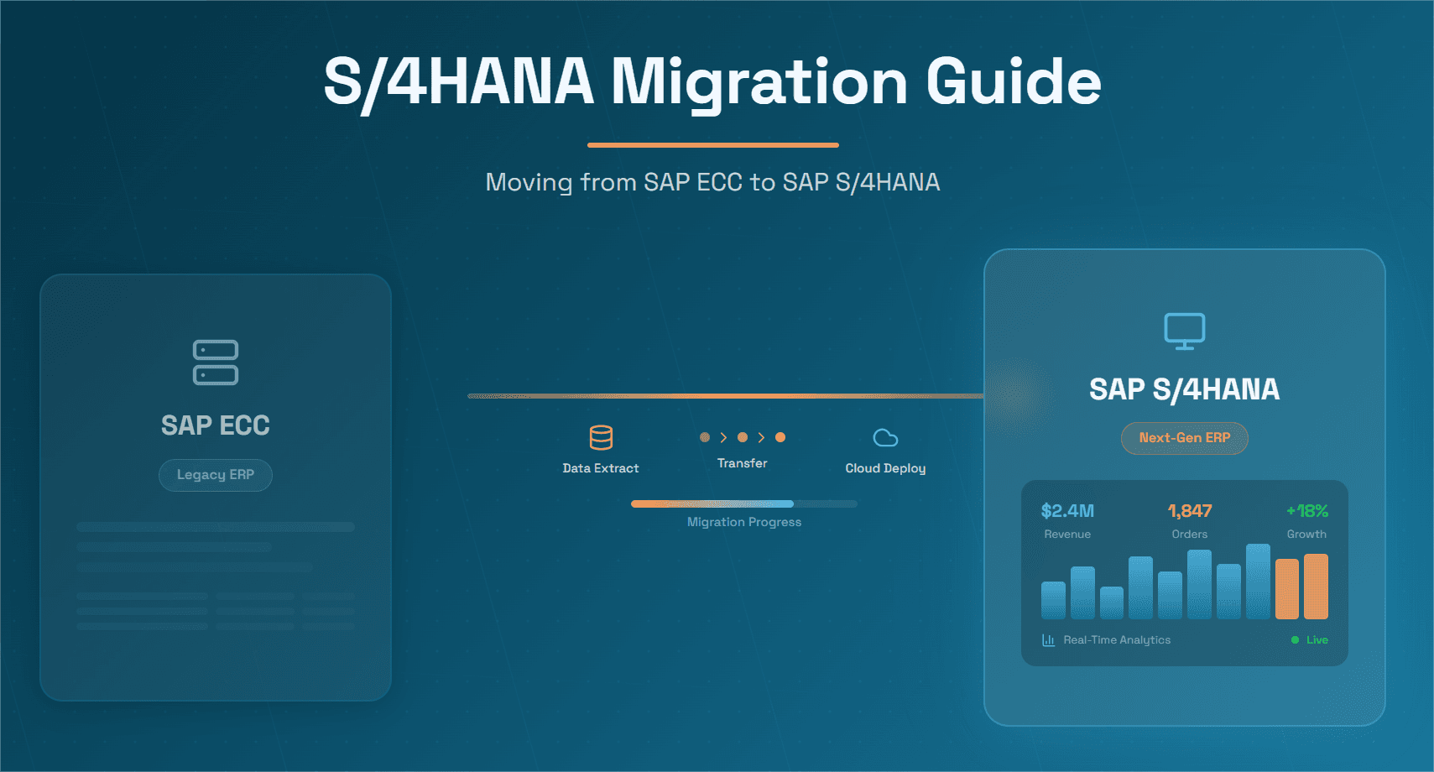The height and width of the screenshot is (772, 1434).
Task: Click the $2.4M revenue value
Action: [1067, 511]
